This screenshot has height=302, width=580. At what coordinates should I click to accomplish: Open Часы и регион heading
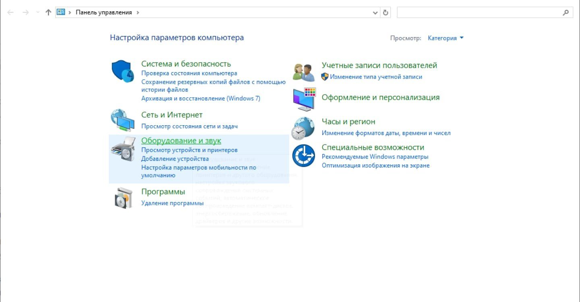tap(348, 121)
